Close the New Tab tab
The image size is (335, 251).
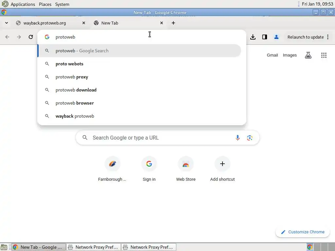pos(162,23)
